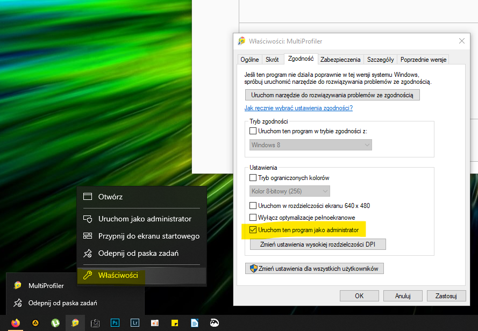Uncheck 'Uruchom ten program jako administrator'

coord(253,230)
